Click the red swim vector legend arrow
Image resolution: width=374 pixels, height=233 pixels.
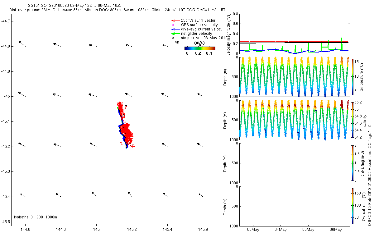[175, 21]
